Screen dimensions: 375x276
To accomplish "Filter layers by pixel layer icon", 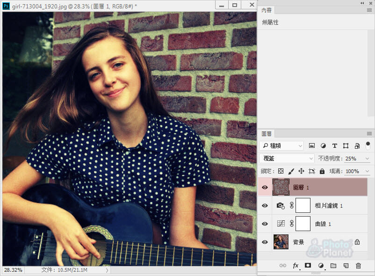I will pos(311,145).
